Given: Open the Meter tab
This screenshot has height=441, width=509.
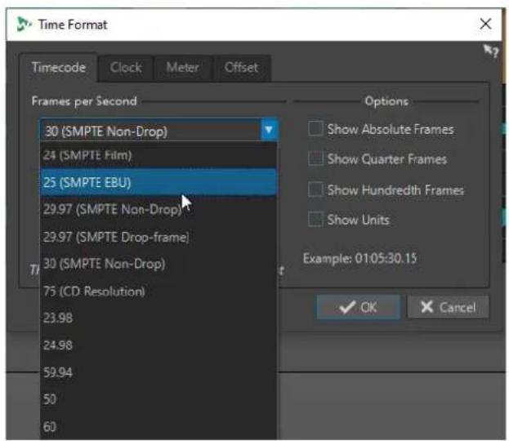Looking at the screenshot, I should click(x=183, y=68).
